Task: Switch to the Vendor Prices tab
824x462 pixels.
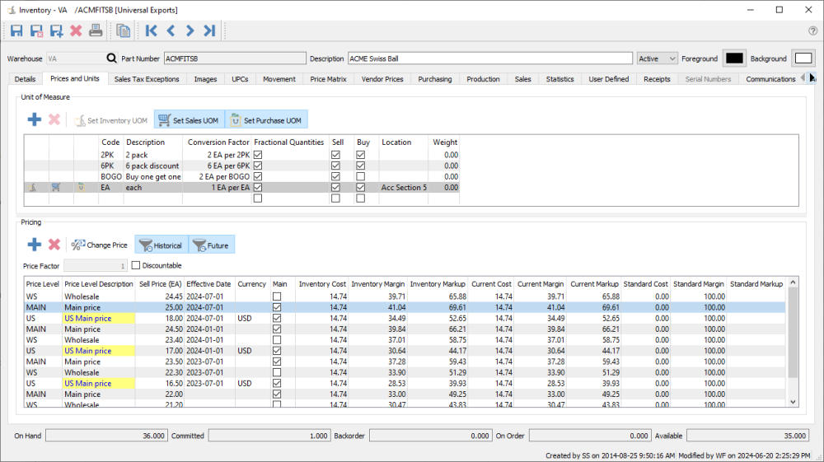Action: pos(382,79)
